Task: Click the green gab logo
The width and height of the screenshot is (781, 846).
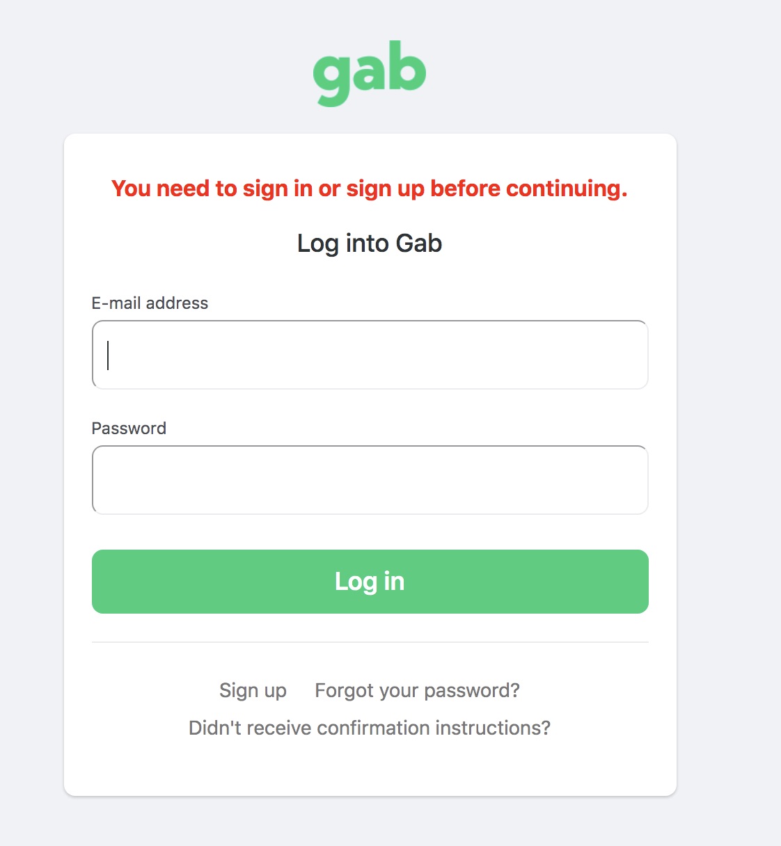Action: pos(370,72)
